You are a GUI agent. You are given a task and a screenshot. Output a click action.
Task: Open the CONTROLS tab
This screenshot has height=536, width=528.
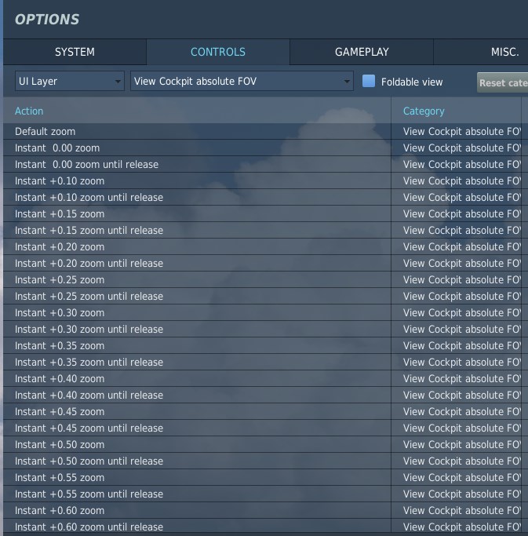point(218,52)
